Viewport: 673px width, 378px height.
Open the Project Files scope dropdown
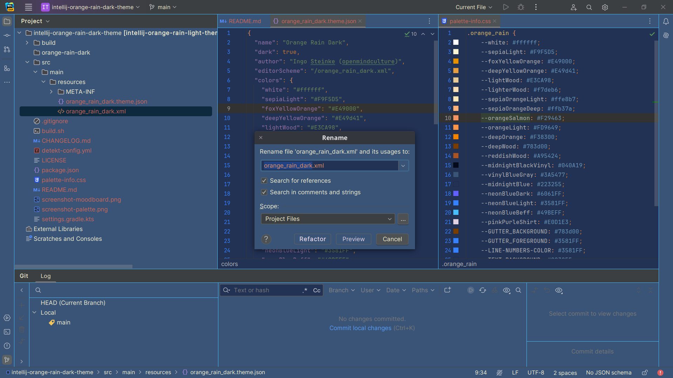coord(328,219)
